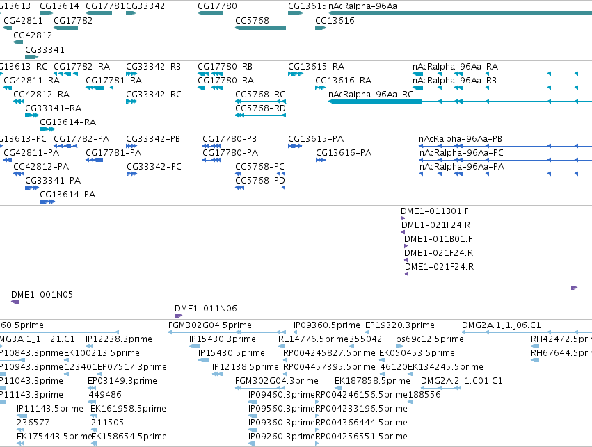The image size is (592, 447).
Task: Click protein CG13614-PA
Action: [67, 195]
